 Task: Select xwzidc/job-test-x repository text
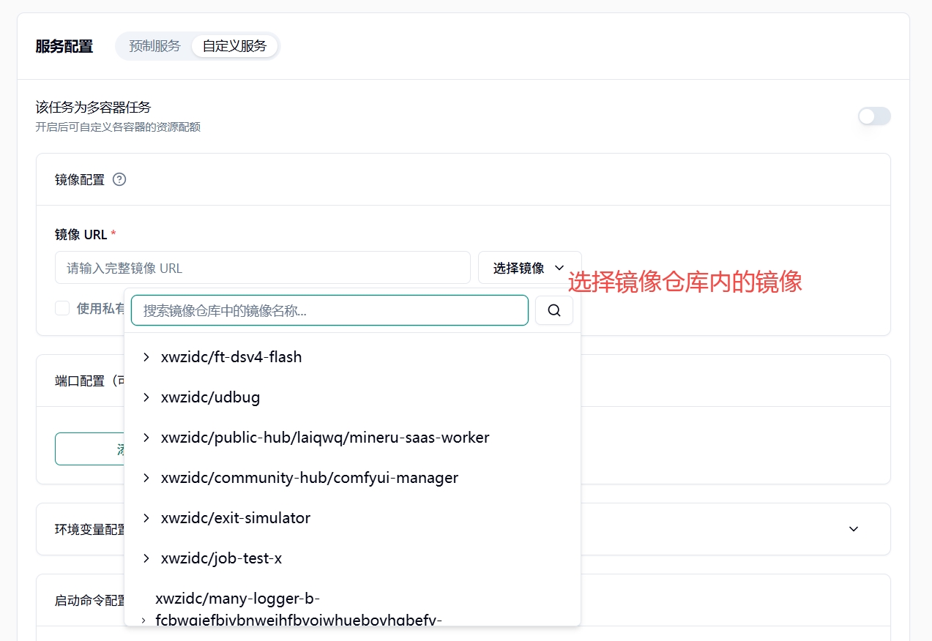click(221, 558)
